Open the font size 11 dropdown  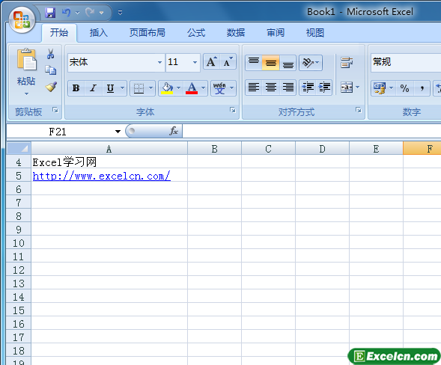[x=195, y=62]
